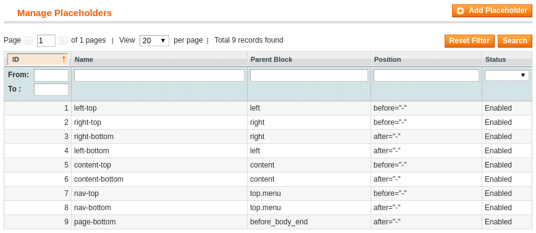Click the ID To filter field
536x233 pixels.
tap(51, 90)
